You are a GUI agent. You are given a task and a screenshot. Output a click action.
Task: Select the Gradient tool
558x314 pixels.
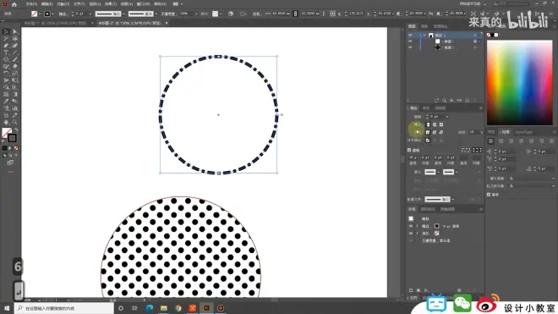click(15, 95)
